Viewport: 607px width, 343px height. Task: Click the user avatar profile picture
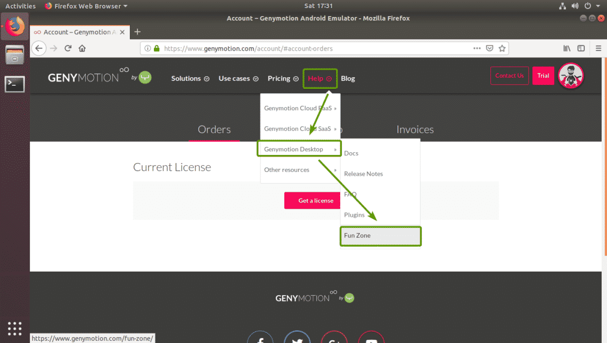point(571,76)
